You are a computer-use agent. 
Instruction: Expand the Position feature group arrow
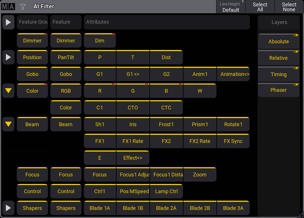tap(8, 57)
